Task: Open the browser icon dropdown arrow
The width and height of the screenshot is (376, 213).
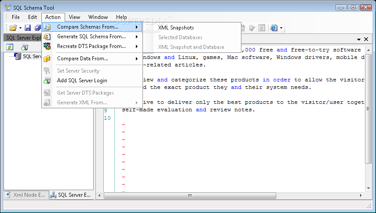Action: point(281,28)
